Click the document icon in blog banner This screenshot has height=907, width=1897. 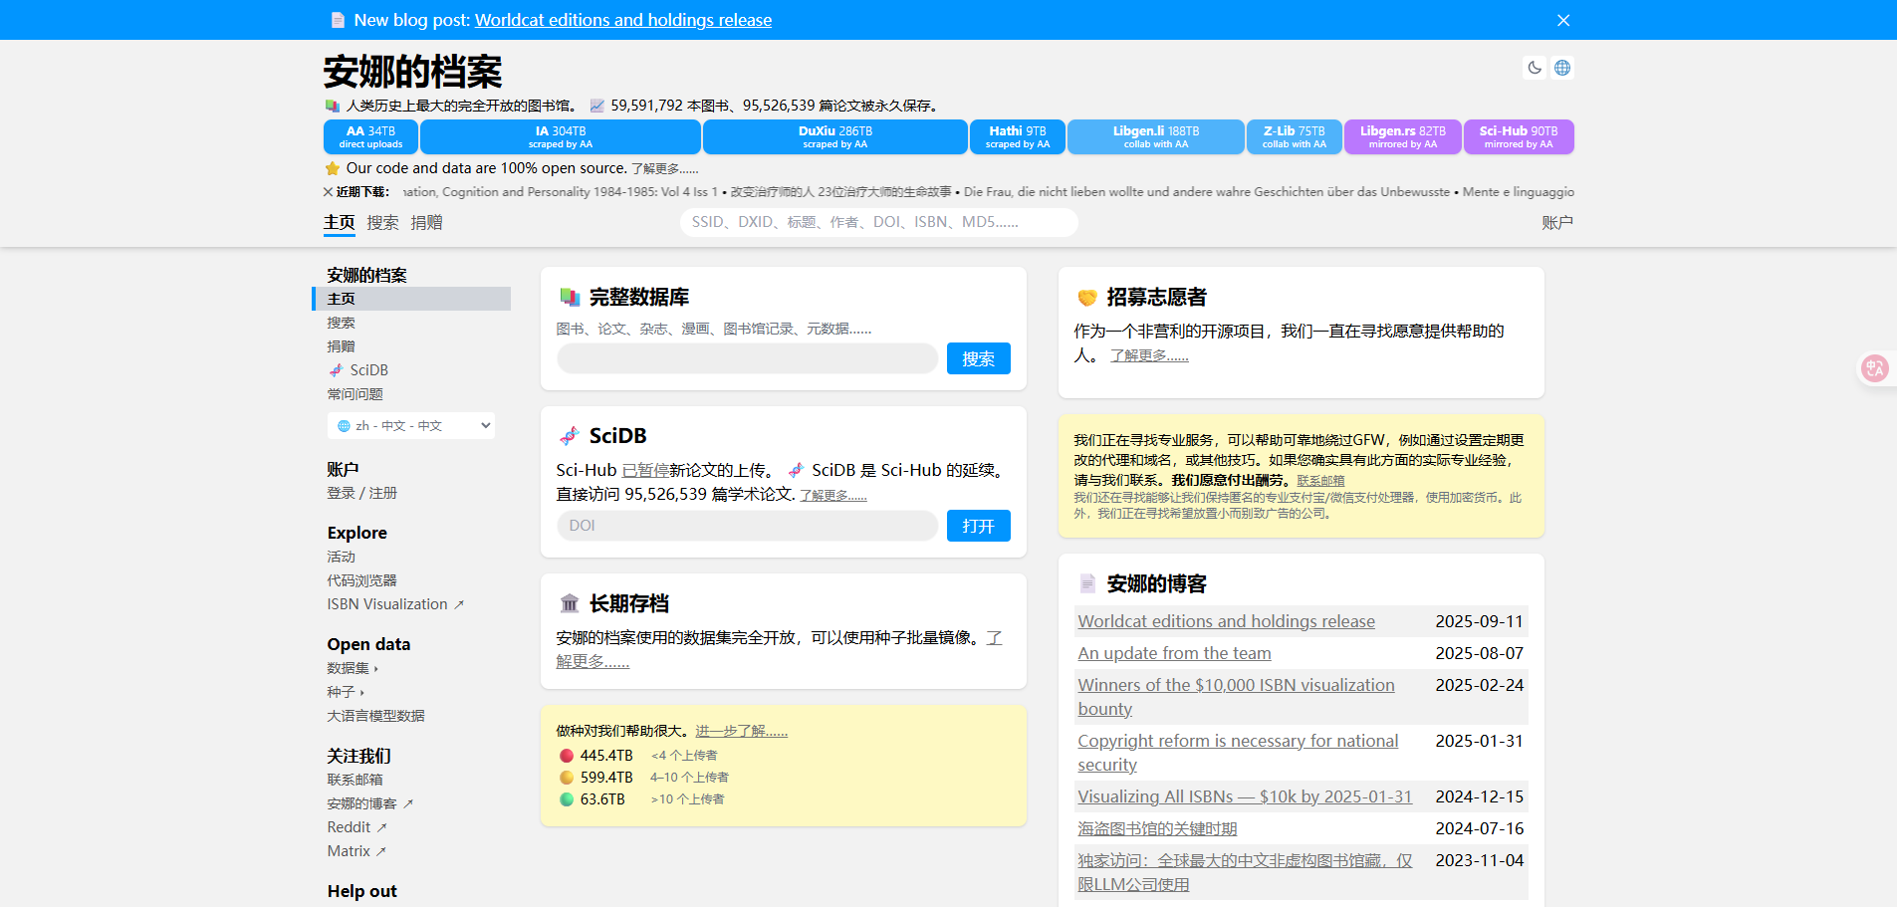point(338,20)
